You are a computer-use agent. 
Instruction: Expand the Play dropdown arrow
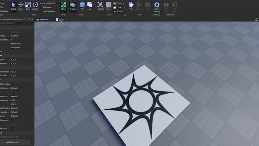click(x=131, y=12)
